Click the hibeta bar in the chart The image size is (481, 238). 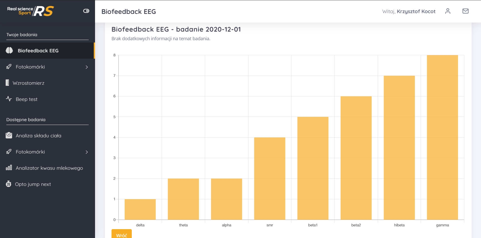pyautogui.click(x=399, y=148)
